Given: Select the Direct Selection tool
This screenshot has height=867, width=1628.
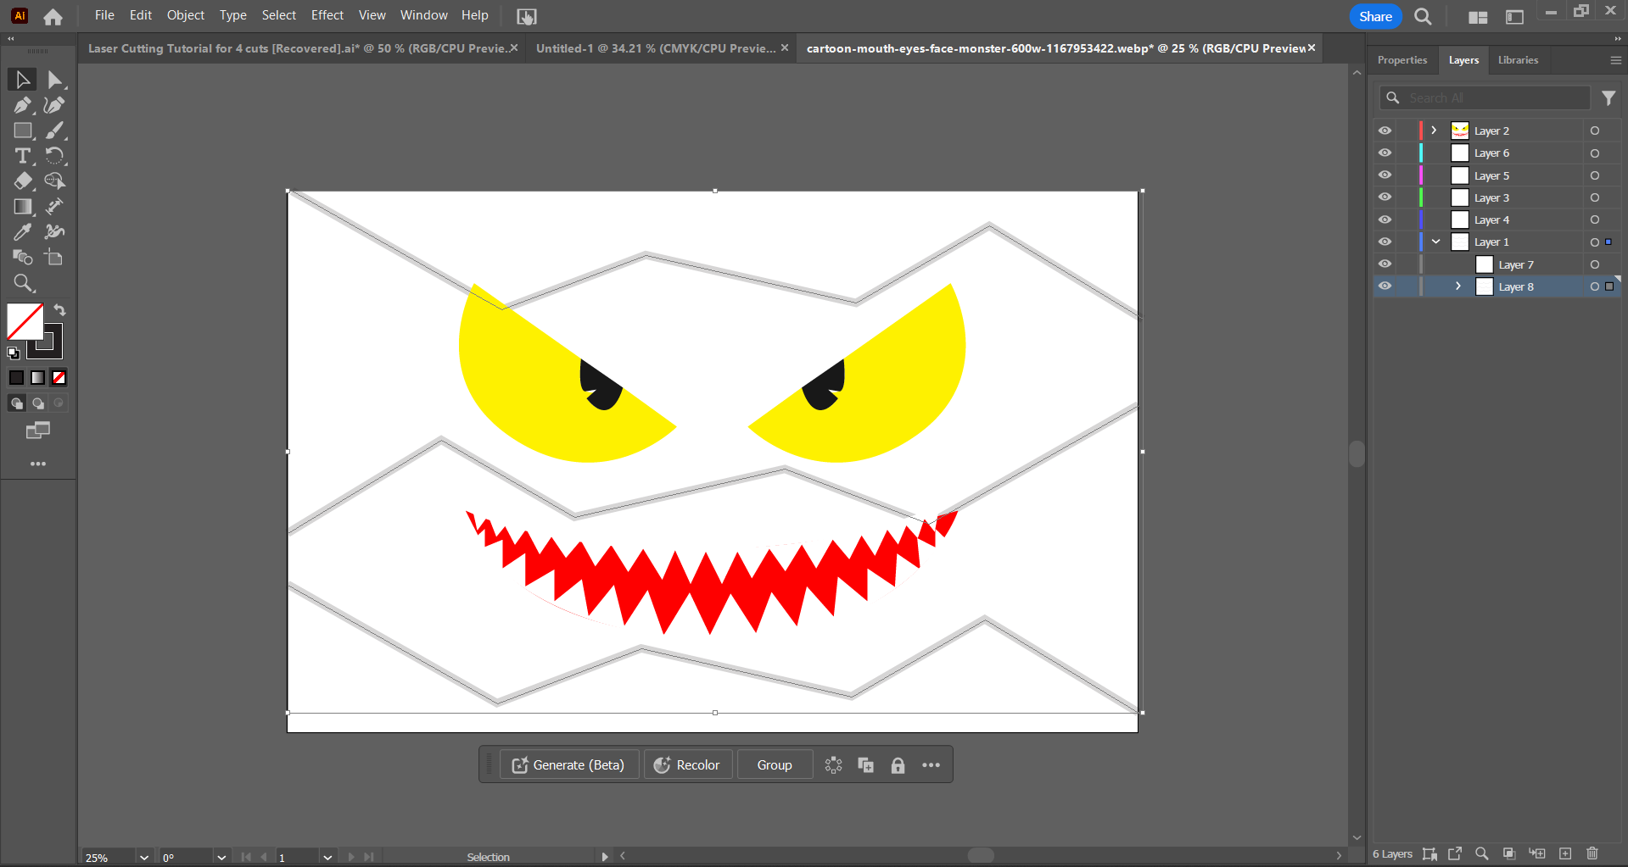Looking at the screenshot, I should click(55, 79).
